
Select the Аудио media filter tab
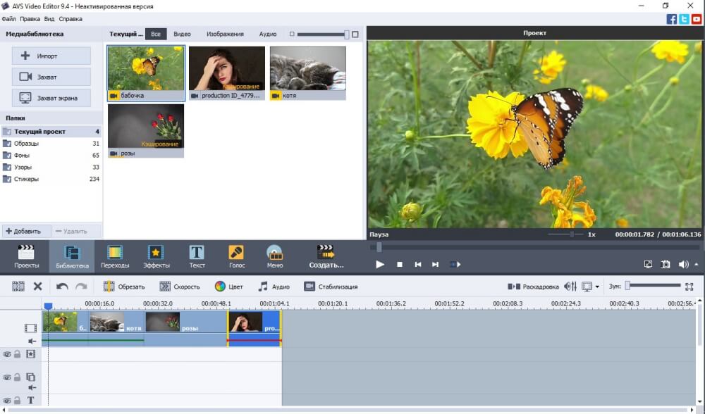[x=267, y=34]
